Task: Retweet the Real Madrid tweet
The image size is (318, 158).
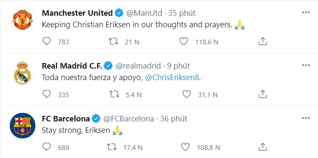Action: [114, 94]
